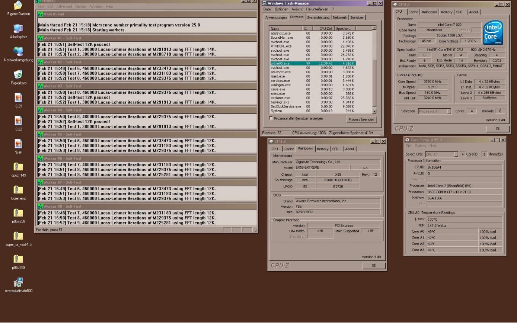The image size is (517, 323).
Task: Click the Worker #4 Self-Test window icon
Action: pyautogui.click(x=40, y=110)
